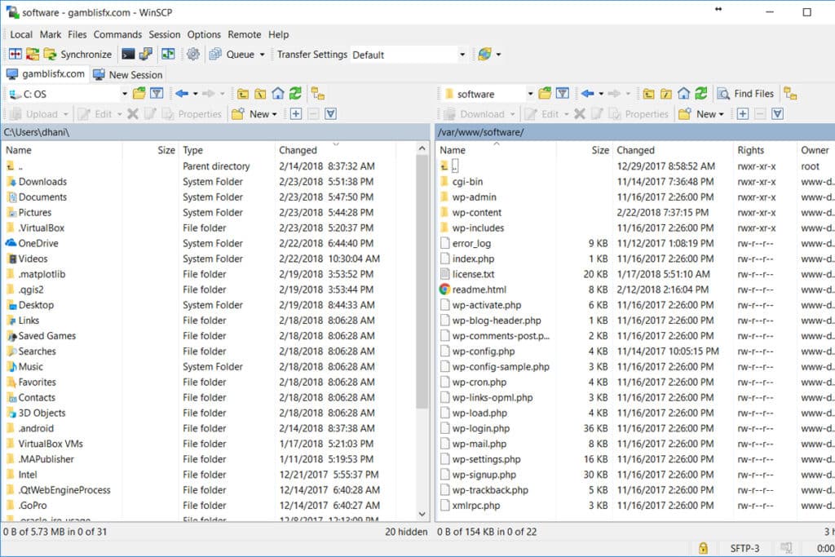
Task: Click the Queue toolbar button
Action: 232,55
